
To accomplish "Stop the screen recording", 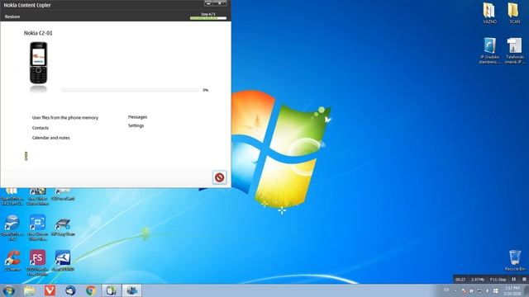I will tap(524, 279).
